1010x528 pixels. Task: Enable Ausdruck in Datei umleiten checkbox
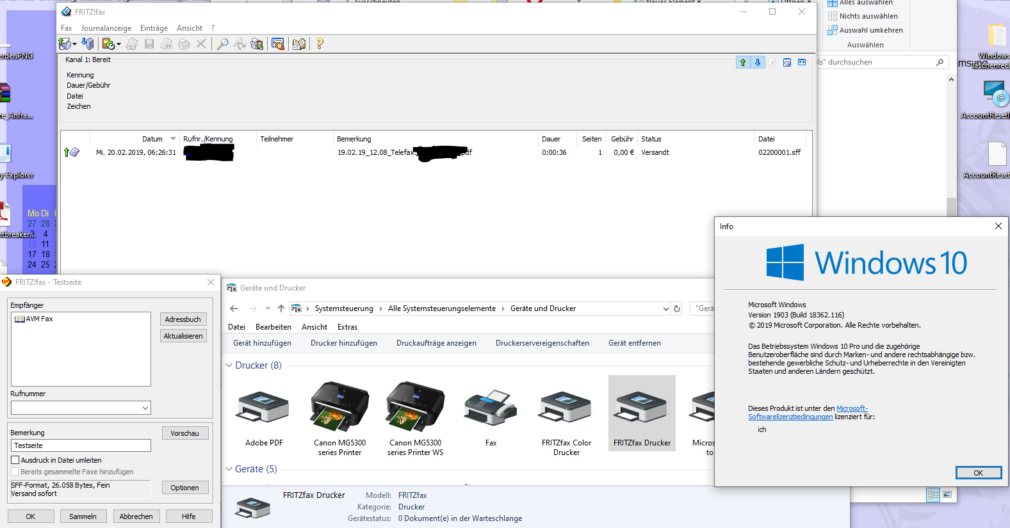point(15,460)
